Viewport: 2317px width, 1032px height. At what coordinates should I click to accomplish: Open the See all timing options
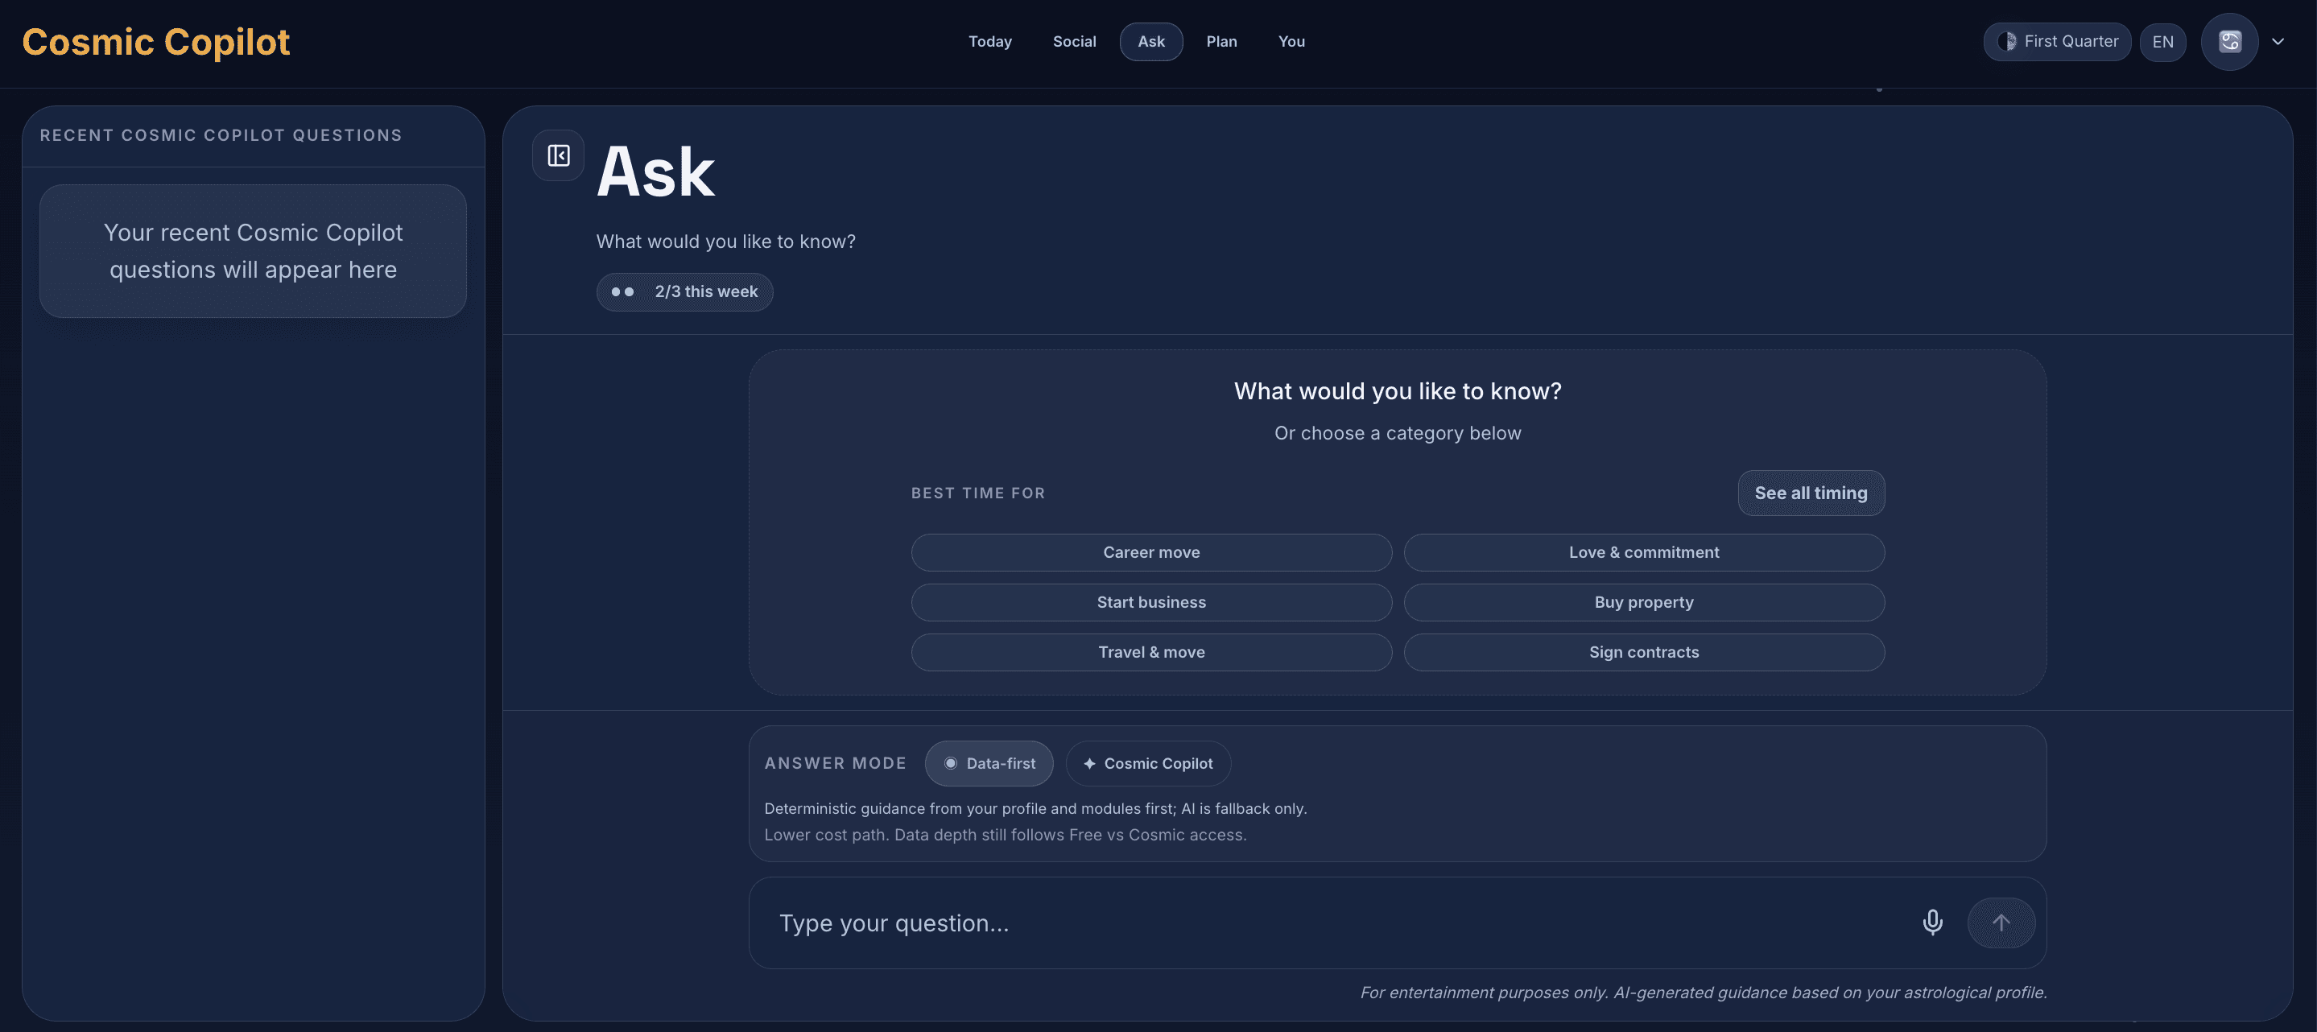(x=1811, y=492)
